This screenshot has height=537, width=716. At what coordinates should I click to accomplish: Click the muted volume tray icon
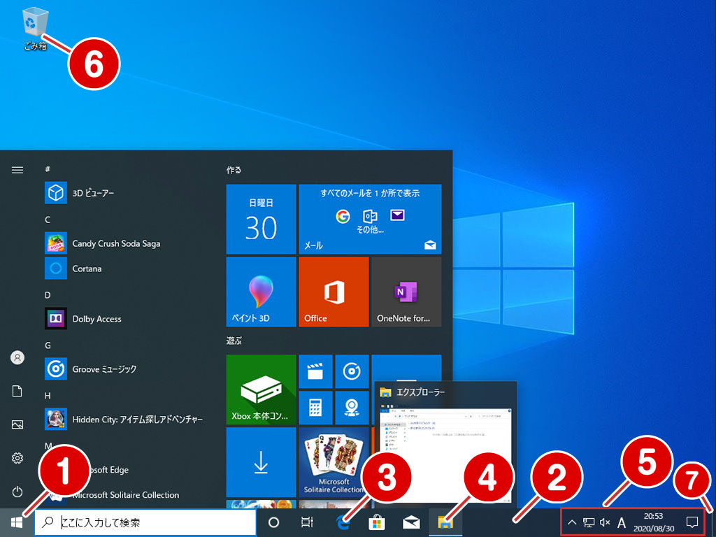[x=605, y=522]
